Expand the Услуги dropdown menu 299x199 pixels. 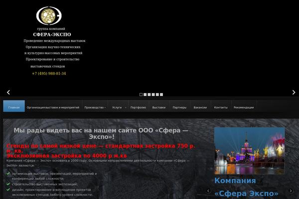point(119,107)
